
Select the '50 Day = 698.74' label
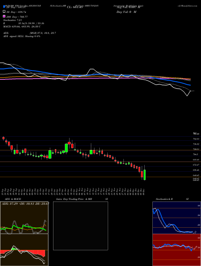click(x=16, y=12)
